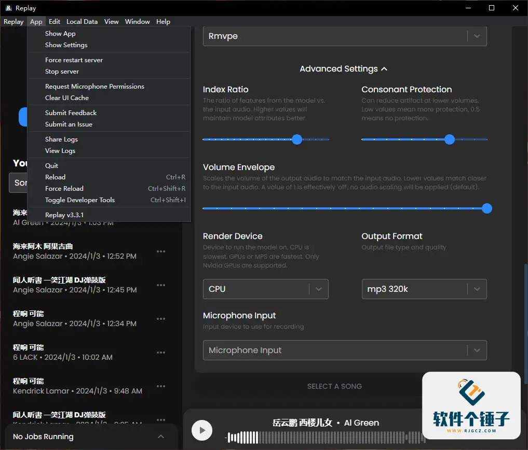Image resolution: width=528 pixels, height=450 pixels.
Task: Open the Window menu
Action: (137, 22)
